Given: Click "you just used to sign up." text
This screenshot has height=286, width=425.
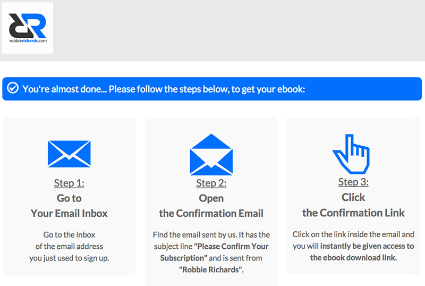Looking at the screenshot, I should pyautogui.click(x=69, y=258).
